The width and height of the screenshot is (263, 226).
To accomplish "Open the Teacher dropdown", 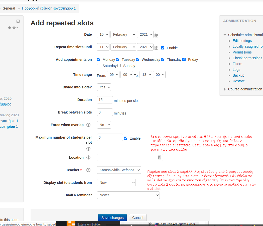I will coord(119,170).
